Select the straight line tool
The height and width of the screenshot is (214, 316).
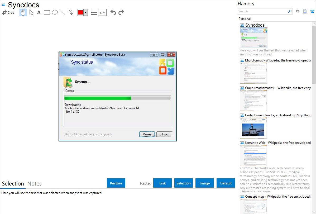pos(63,12)
